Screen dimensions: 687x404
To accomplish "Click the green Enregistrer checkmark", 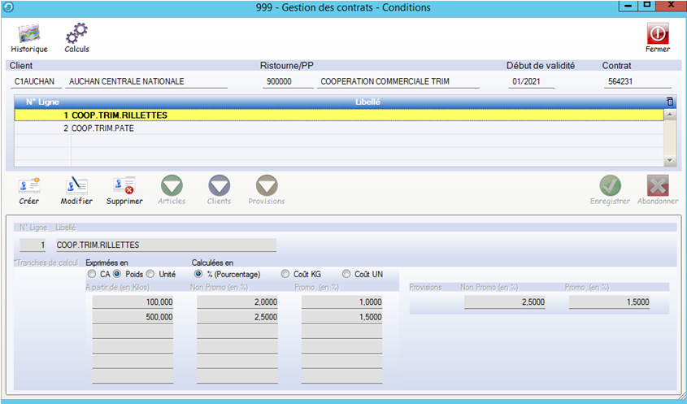I will (610, 187).
